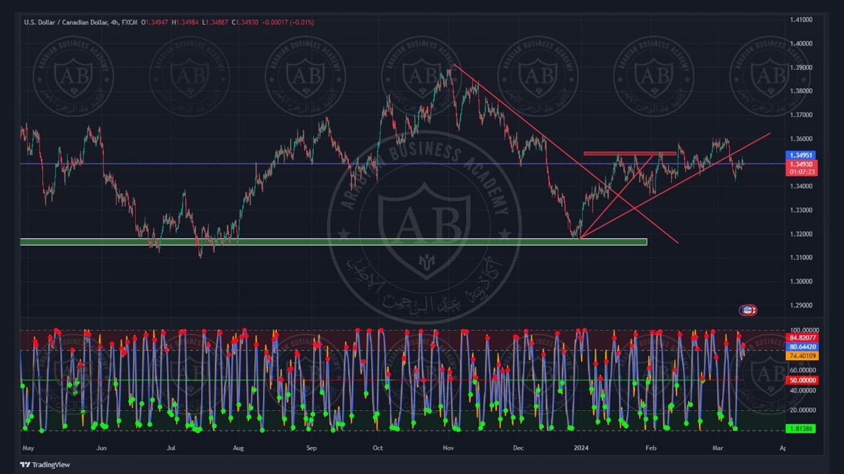Click the Jun label on time axis
Screen dimensions: 844x474
102,448
